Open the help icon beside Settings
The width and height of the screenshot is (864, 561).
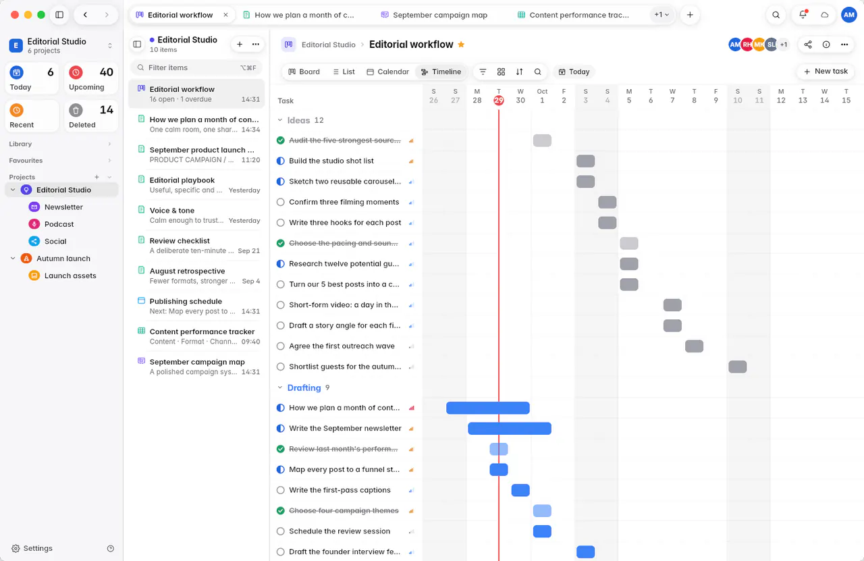coord(111,549)
